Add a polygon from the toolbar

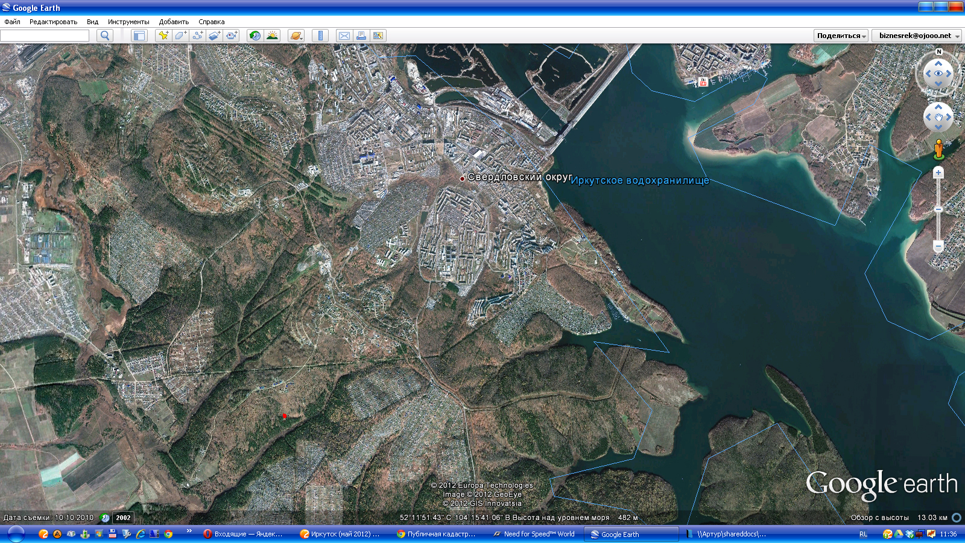(180, 36)
